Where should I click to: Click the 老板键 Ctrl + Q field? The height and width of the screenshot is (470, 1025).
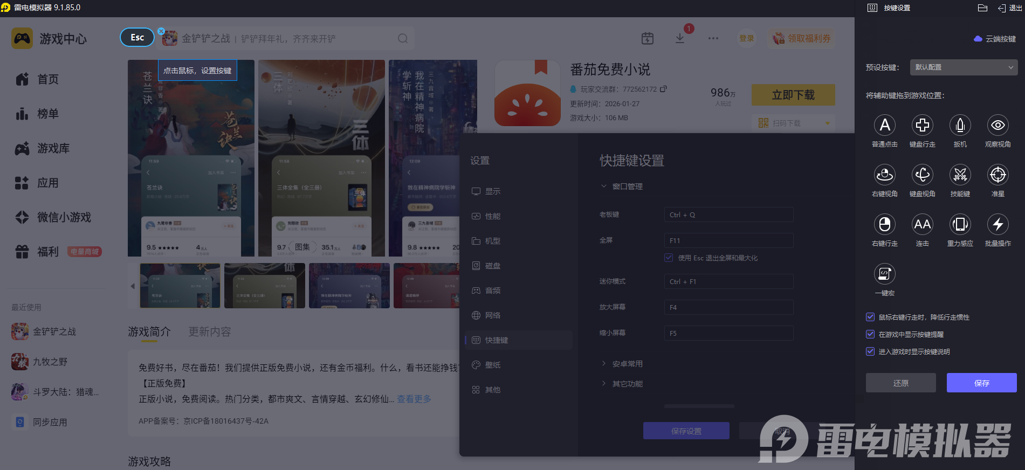(728, 215)
